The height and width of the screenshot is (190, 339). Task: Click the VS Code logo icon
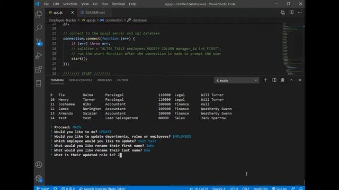[38, 4]
